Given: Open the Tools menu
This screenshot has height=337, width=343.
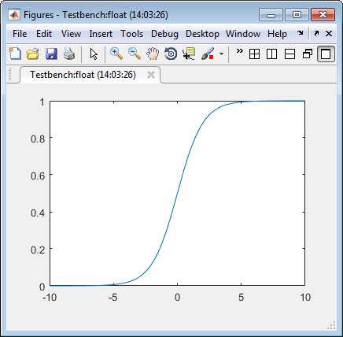Looking at the screenshot, I should 131,34.
